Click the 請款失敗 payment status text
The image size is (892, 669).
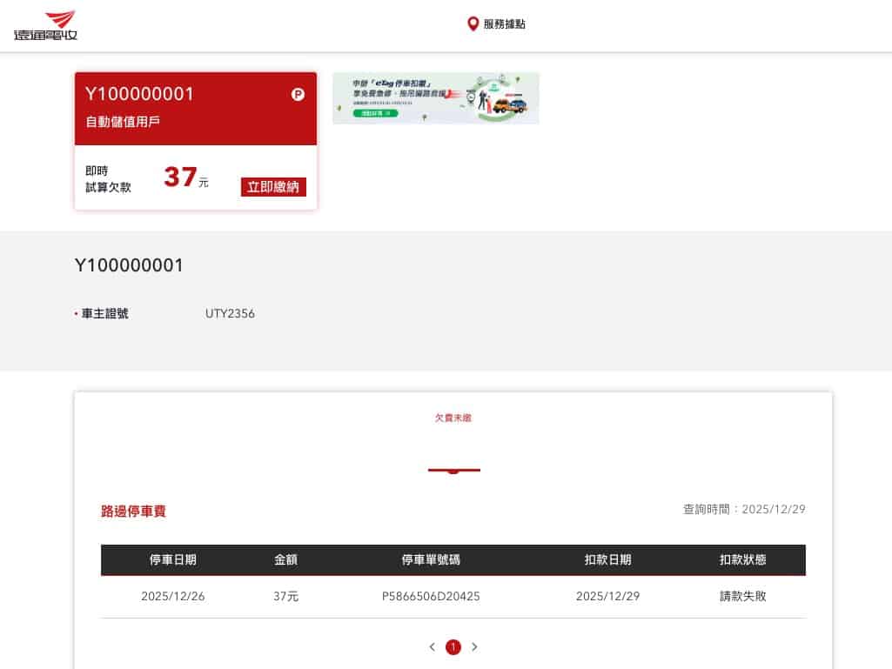coord(742,596)
